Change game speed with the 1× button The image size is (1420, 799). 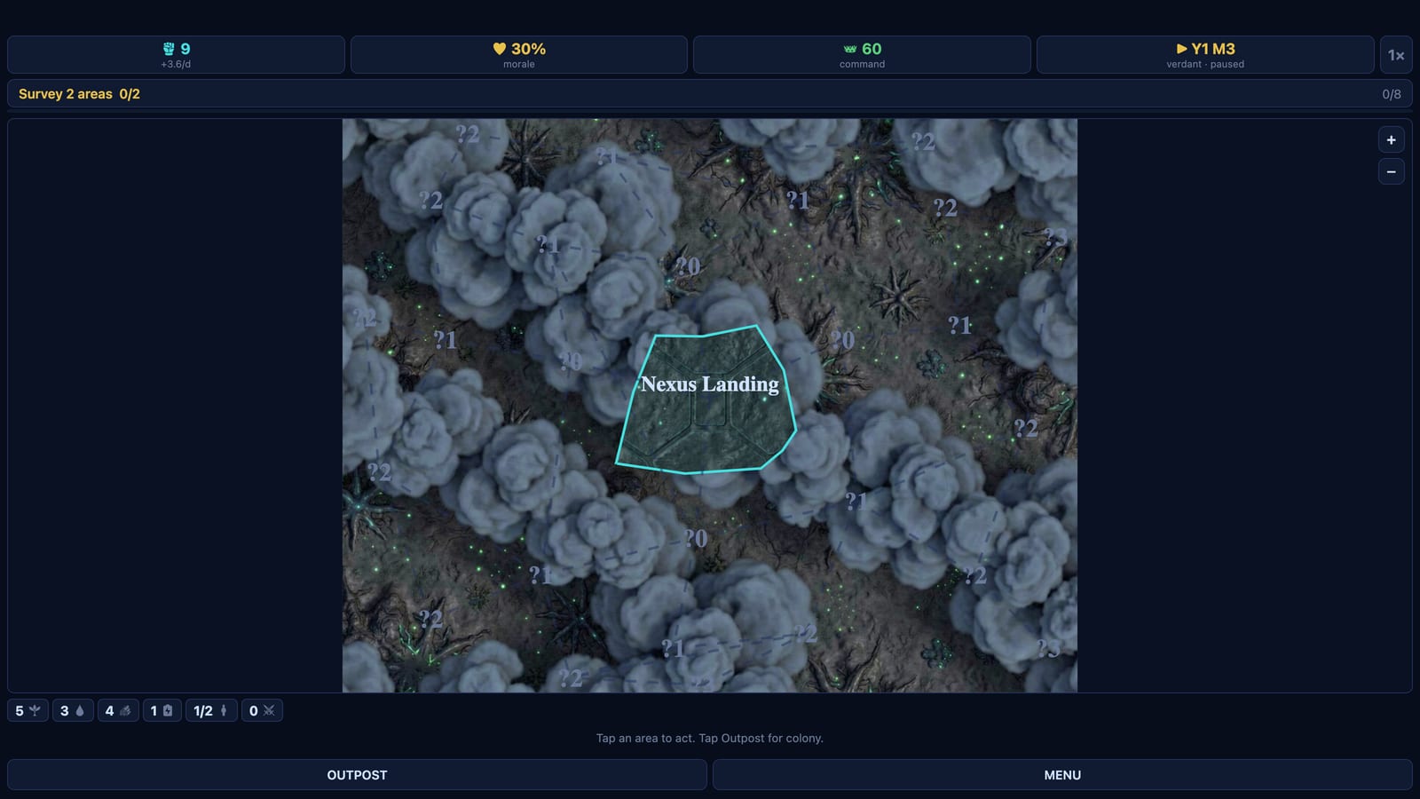[x=1396, y=55]
